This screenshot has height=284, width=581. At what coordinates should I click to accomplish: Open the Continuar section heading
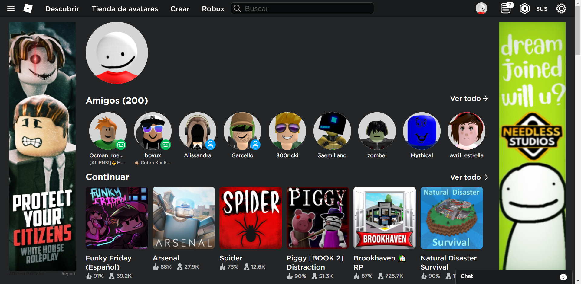pos(107,177)
